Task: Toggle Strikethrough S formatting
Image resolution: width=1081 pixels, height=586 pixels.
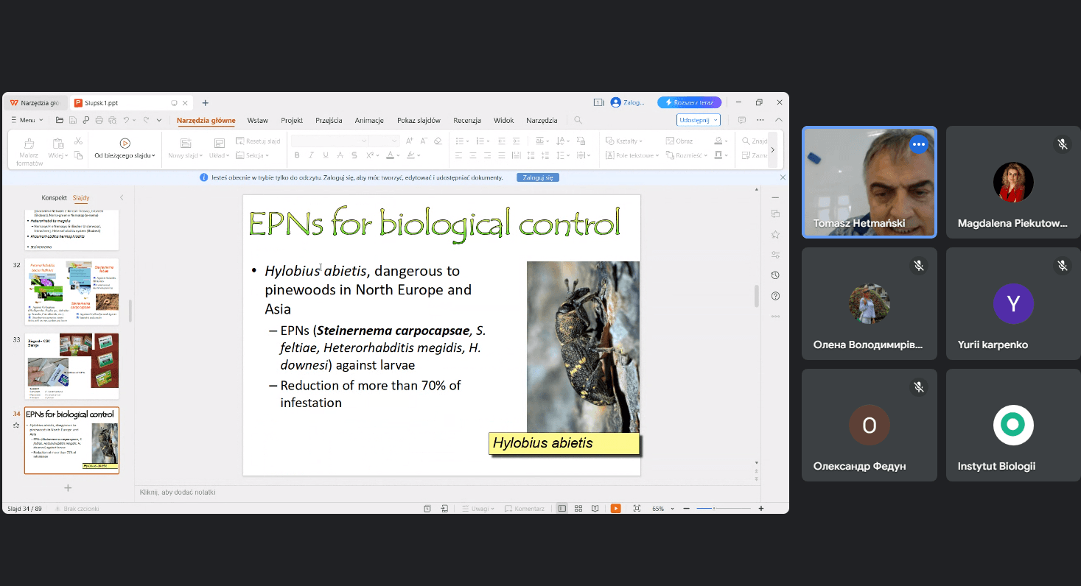Action: pos(354,155)
